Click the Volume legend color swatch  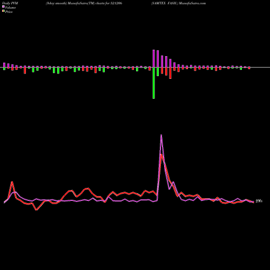pyautogui.click(x=3, y=6)
